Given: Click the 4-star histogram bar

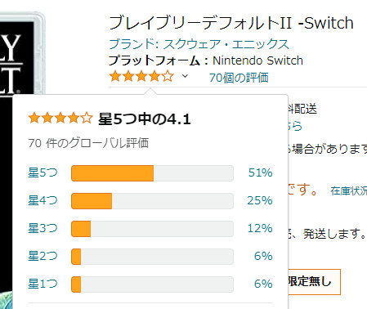Looking at the screenshot, I should (x=152, y=201).
